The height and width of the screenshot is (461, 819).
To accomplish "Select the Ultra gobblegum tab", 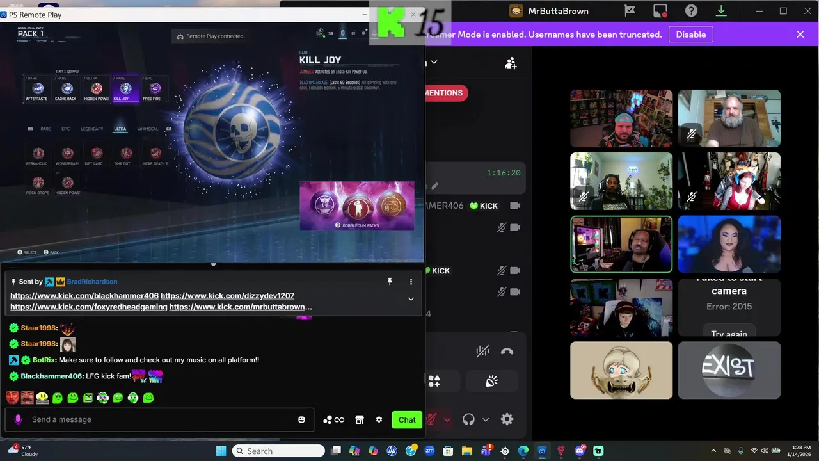I will tap(120, 129).
